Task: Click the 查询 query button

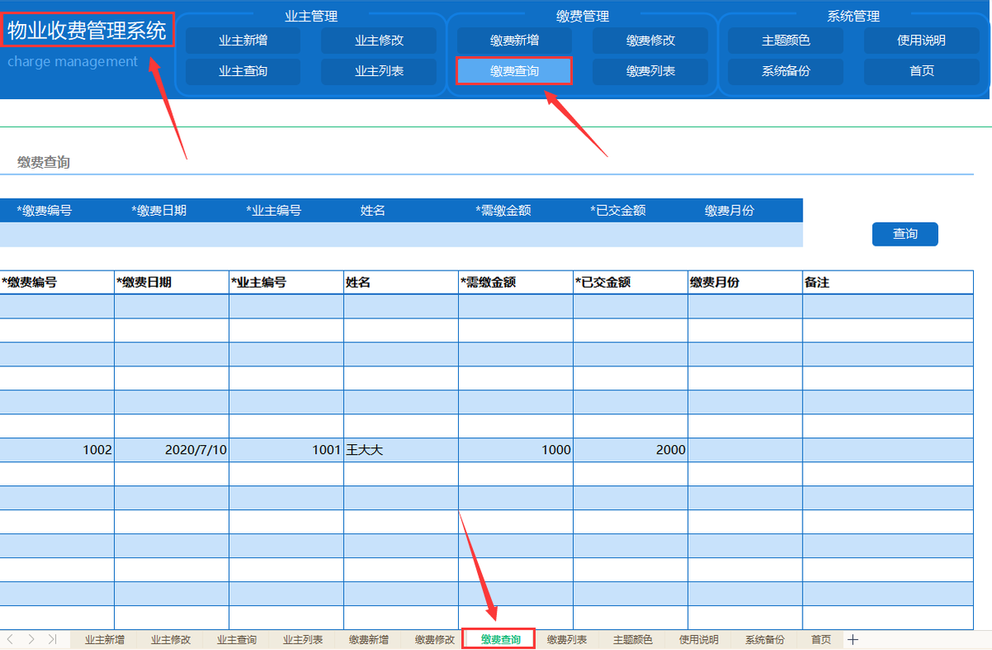Action: coord(904,234)
